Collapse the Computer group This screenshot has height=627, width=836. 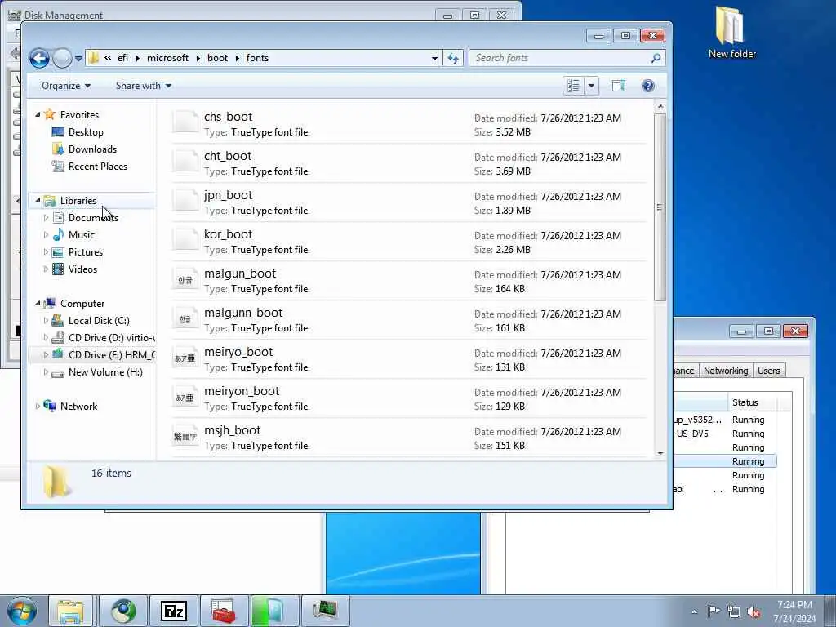coord(38,304)
